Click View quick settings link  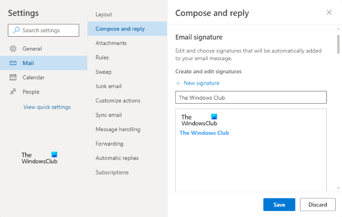(x=47, y=107)
